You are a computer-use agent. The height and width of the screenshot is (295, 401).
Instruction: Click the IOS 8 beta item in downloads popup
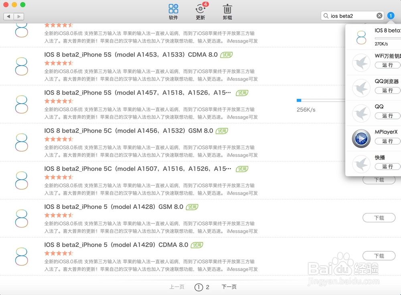373,37
